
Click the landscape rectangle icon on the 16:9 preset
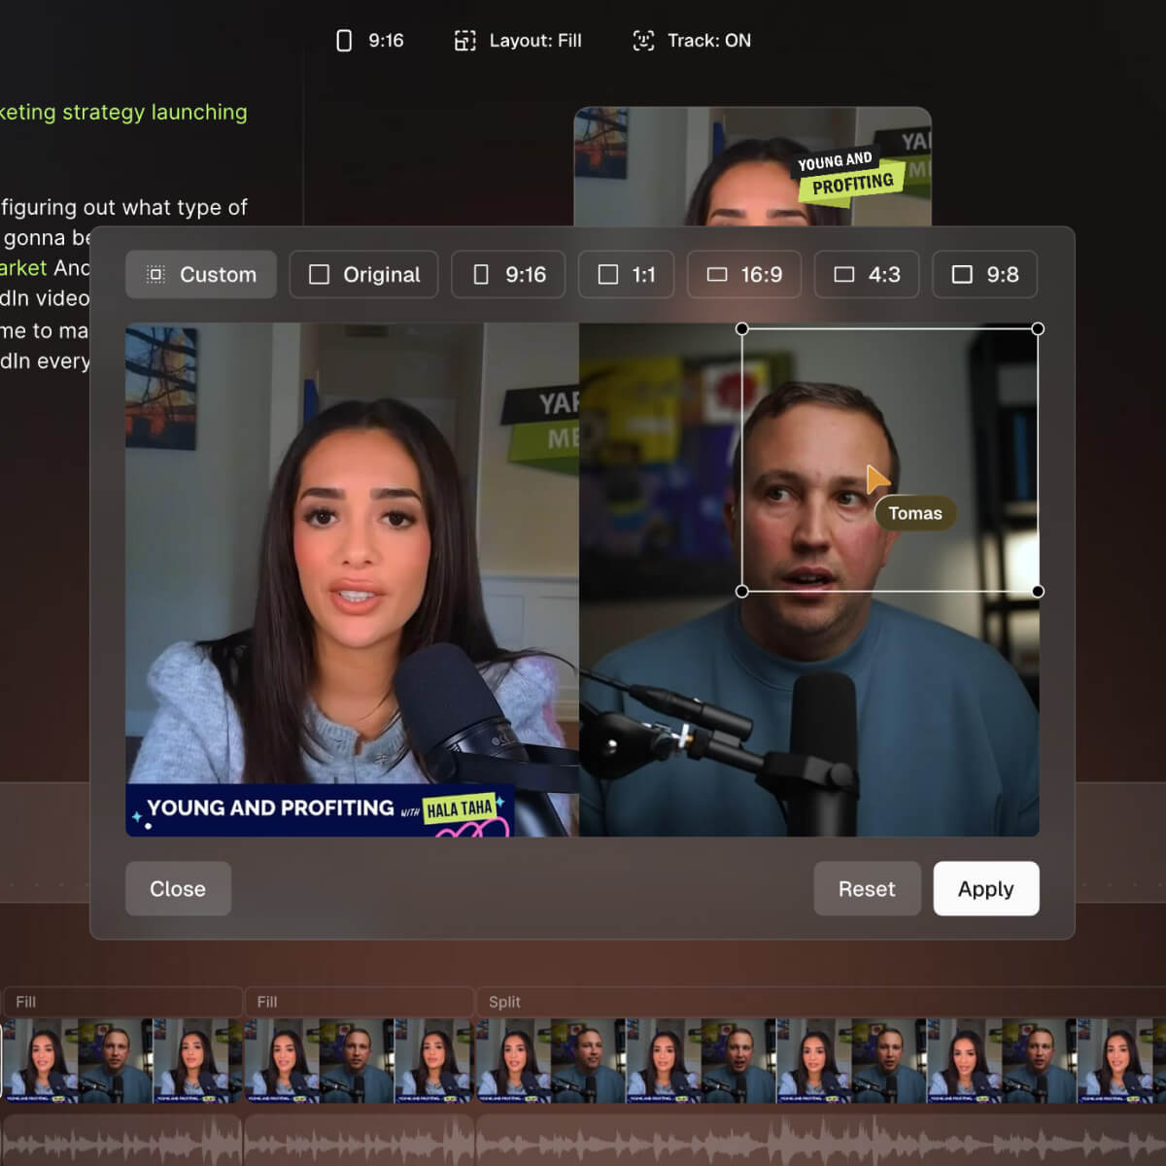click(x=717, y=275)
